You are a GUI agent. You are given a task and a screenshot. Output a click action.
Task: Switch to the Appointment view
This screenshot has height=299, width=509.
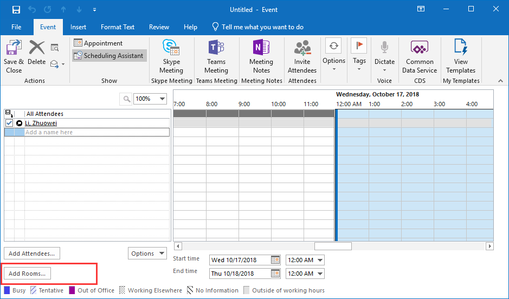[98, 43]
